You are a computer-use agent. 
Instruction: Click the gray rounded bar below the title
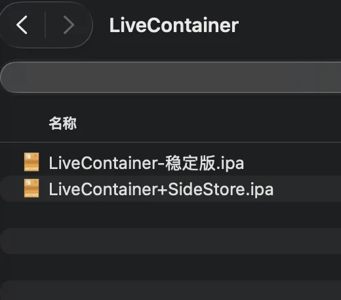(170, 77)
